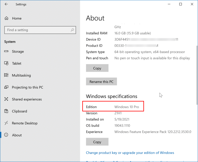Open Projecting to this PC
Image resolution: width=198 pixels, height=162 pixels.
click(x=27, y=87)
